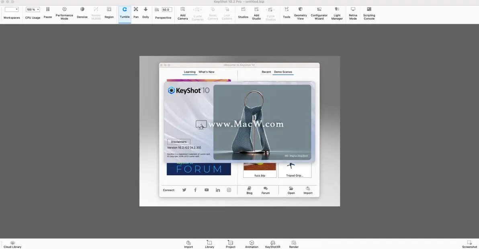
Task: Select the Pan camera tool
Action: 136,13
